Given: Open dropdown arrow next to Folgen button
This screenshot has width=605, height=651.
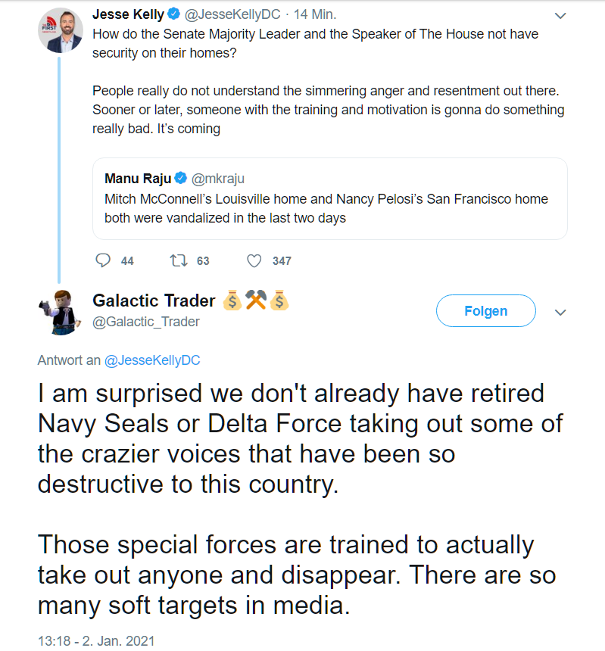Looking at the screenshot, I should click(560, 312).
